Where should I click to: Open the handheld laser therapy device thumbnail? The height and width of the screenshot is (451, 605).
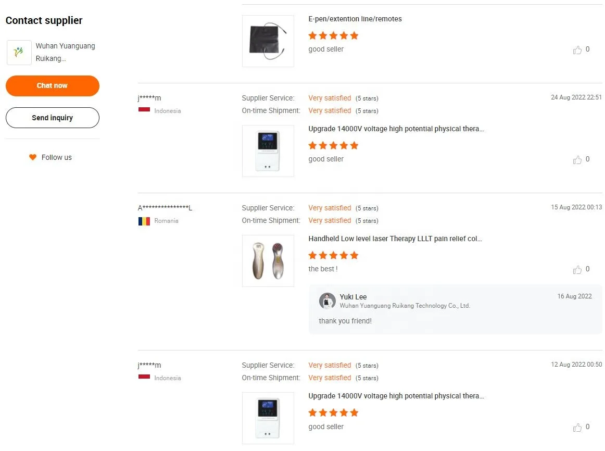click(x=268, y=261)
